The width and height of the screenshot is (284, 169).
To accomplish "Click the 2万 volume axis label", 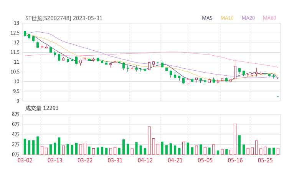I will point(16,144).
